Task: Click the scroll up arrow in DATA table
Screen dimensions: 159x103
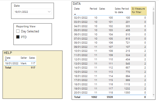Action: pos(153,9)
